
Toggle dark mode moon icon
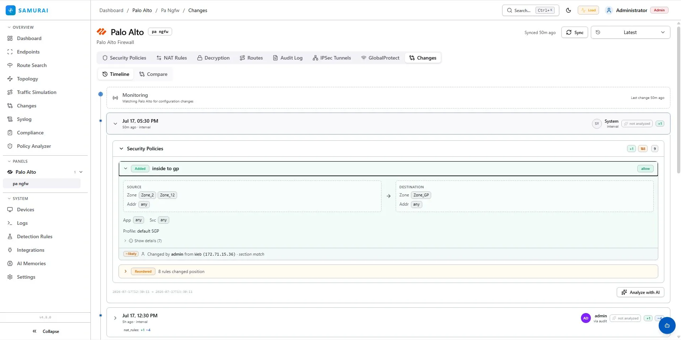pyautogui.click(x=569, y=10)
